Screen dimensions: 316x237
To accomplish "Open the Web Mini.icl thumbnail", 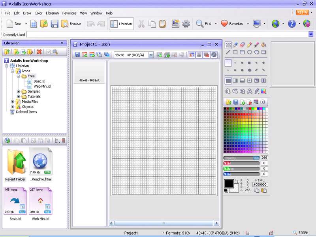I will coord(40,201).
